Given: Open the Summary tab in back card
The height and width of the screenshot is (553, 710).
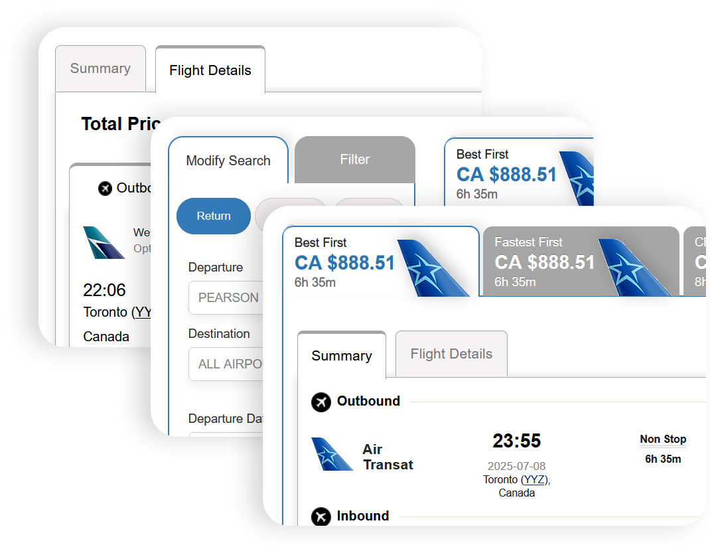Looking at the screenshot, I should pos(100,68).
